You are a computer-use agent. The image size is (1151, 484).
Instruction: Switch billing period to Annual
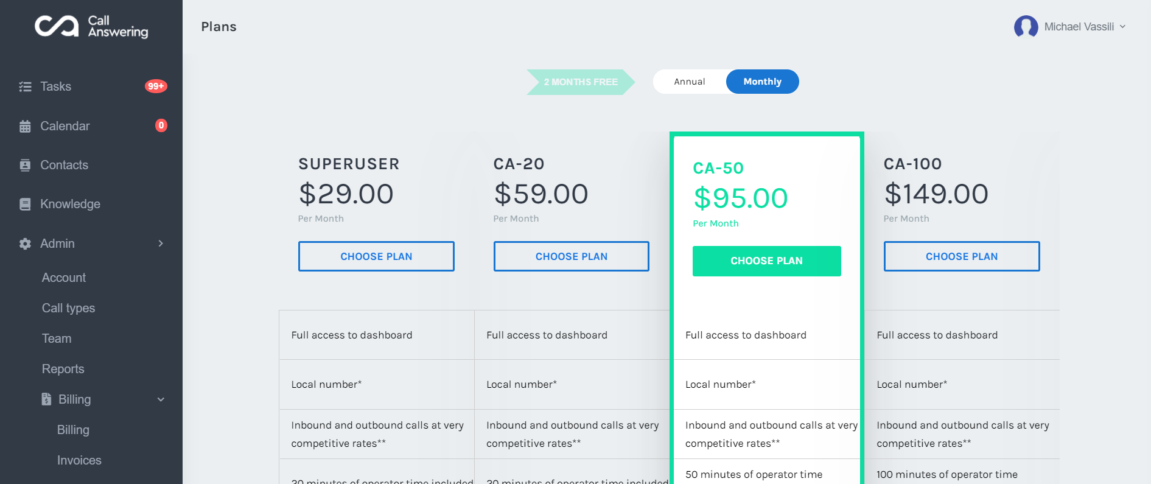689,82
